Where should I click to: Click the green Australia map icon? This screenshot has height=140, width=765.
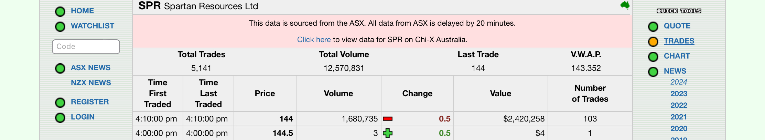625,5
